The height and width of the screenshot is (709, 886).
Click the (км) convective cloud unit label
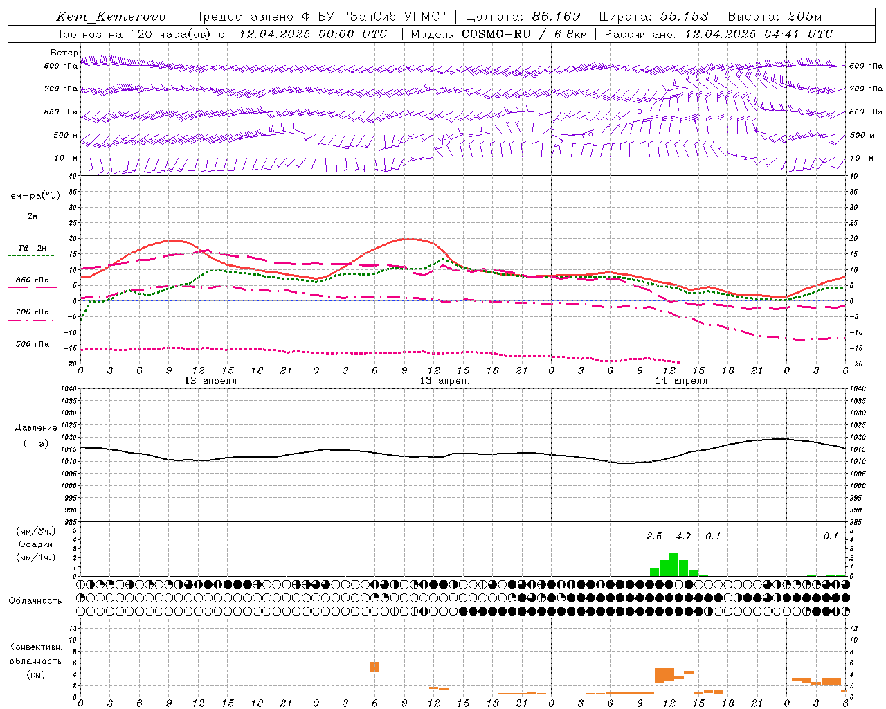35,674
